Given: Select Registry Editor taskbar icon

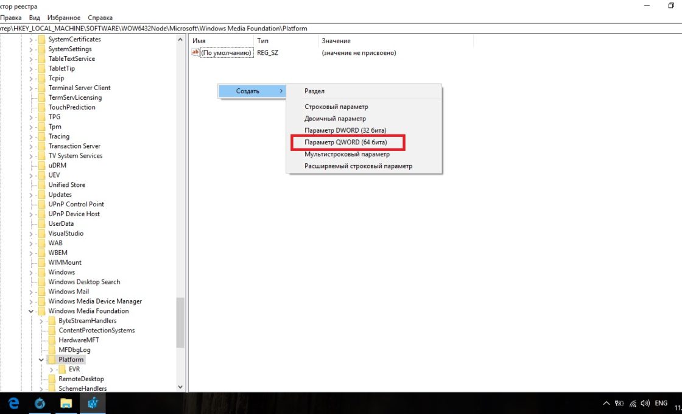Looking at the screenshot, I should tap(93, 403).
